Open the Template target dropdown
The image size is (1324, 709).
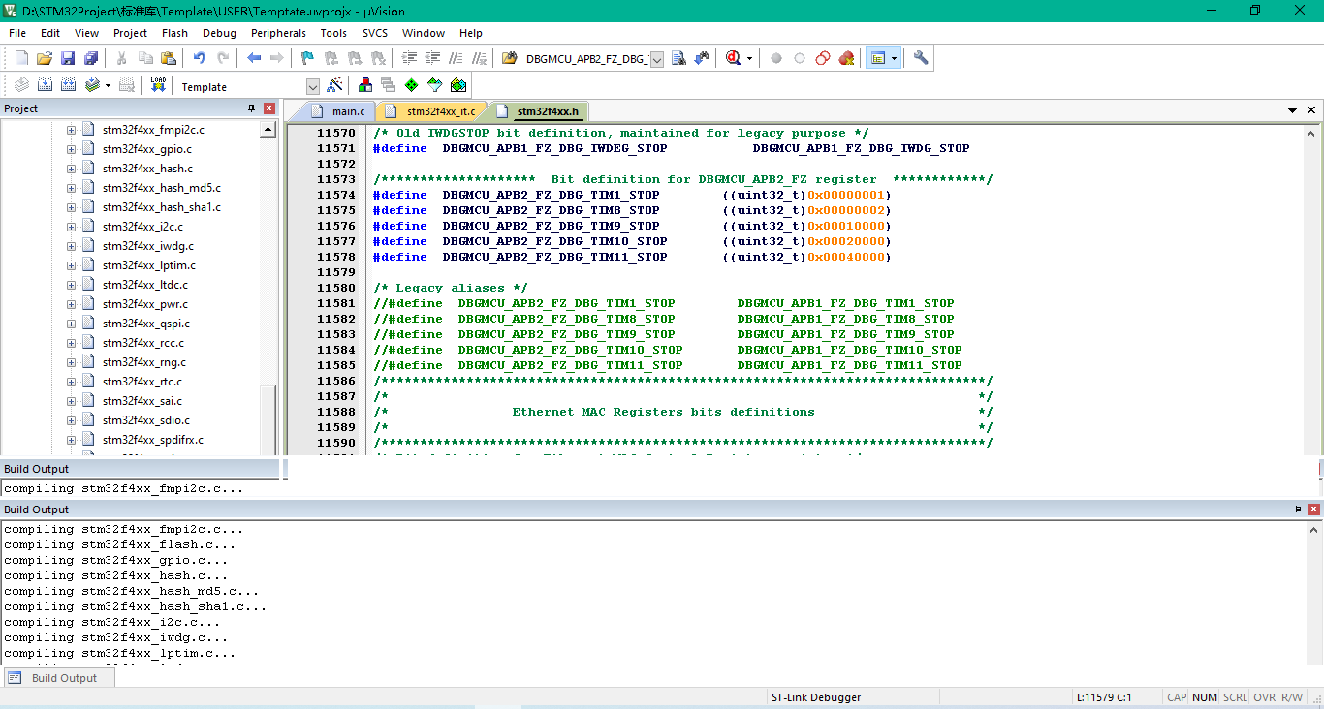coord(312,87)
